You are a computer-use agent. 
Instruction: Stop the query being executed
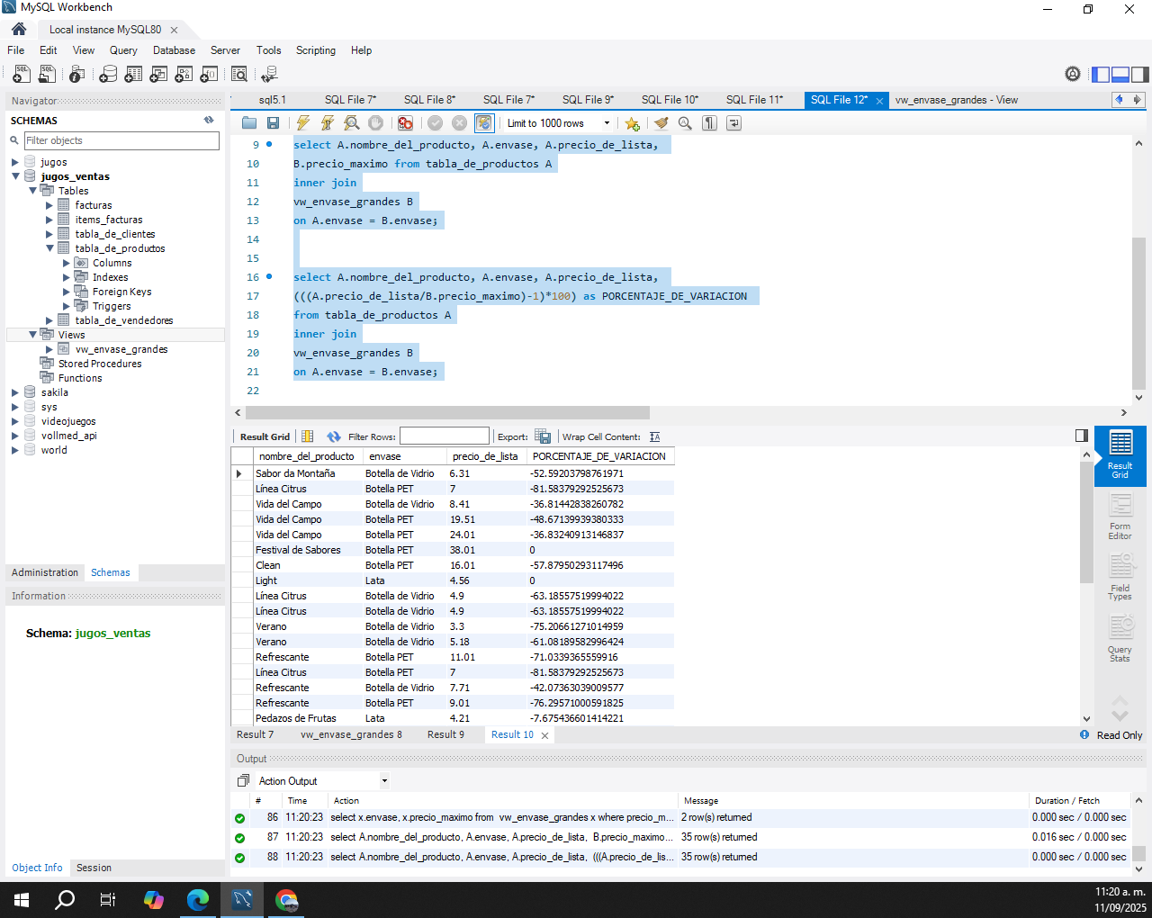tap(376, 123)
